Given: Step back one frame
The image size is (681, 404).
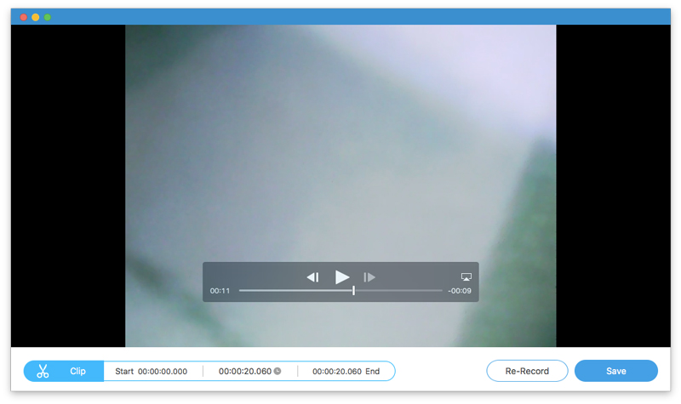Looking at the screenshot, I should point(312,277).
